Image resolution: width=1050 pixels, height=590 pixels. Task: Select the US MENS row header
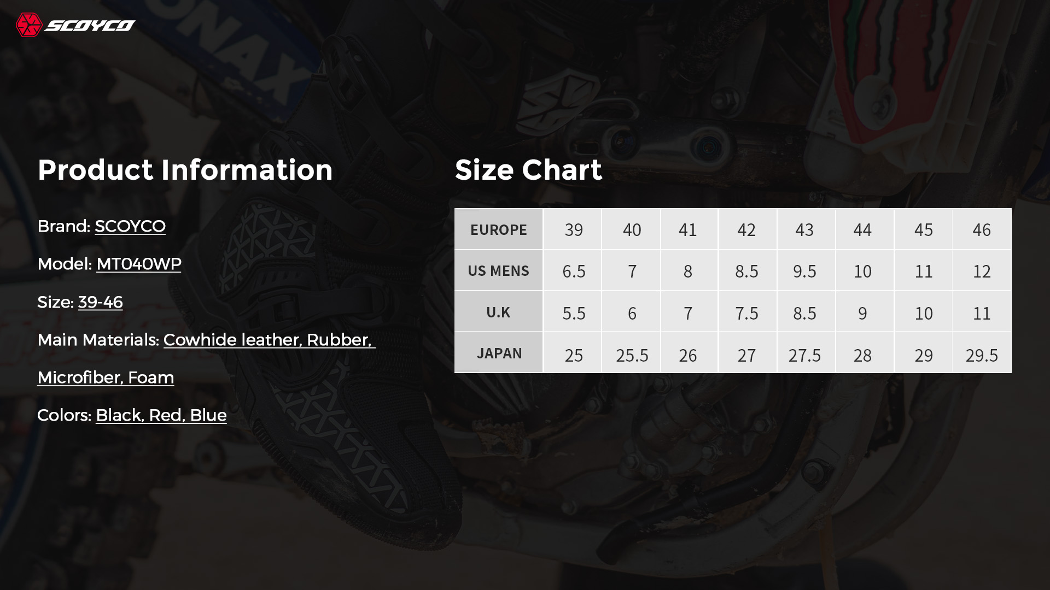click(499, 270)
